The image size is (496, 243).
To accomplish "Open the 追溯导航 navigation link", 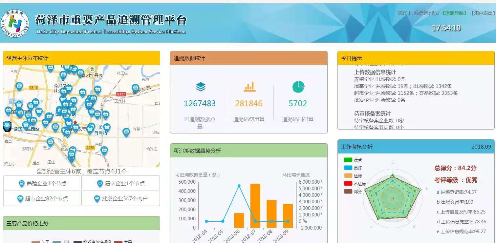I will pyautogui.click(x=454, y=13).
